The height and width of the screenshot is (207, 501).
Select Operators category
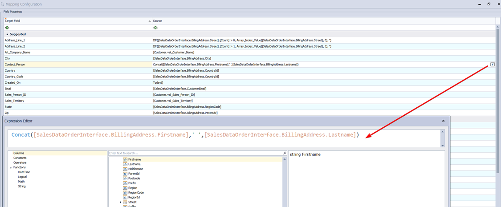20,162
